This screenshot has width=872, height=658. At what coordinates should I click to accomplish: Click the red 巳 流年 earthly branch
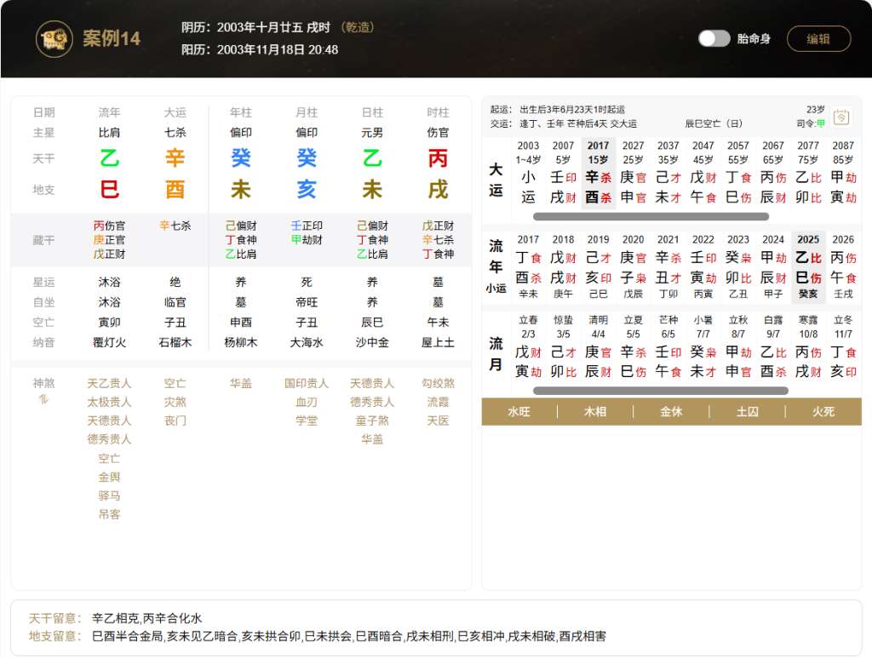[x=109, y=190]
